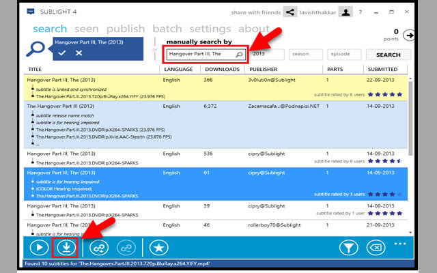The image size is (437, 273).
Task: Click the year field showing 2013
Action: coord(267,55)
